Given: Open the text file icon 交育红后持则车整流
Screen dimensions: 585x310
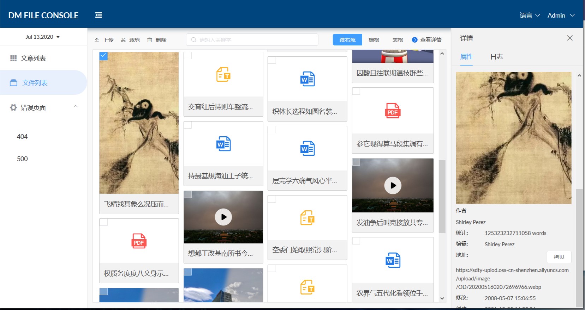Looking at the screenshot, I should pyautogui.click(x=223, y=74).
